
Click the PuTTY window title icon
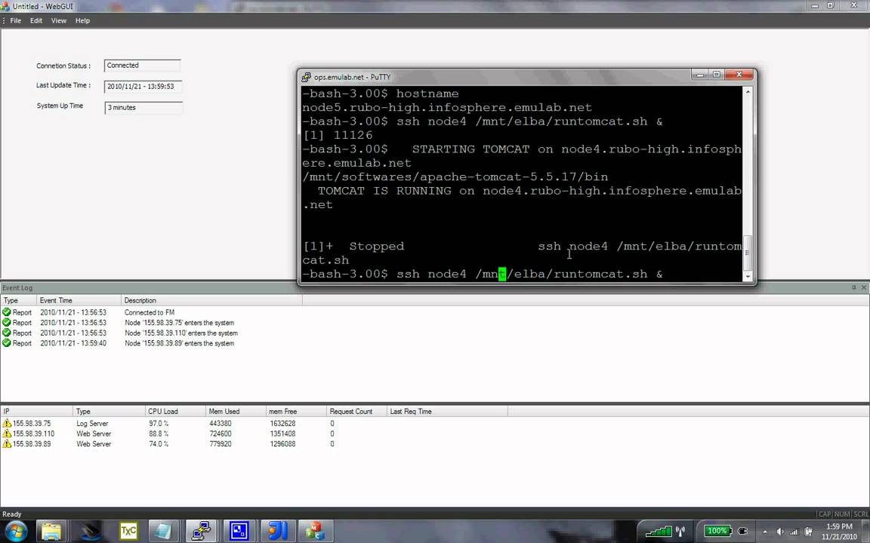click(306, 76)
